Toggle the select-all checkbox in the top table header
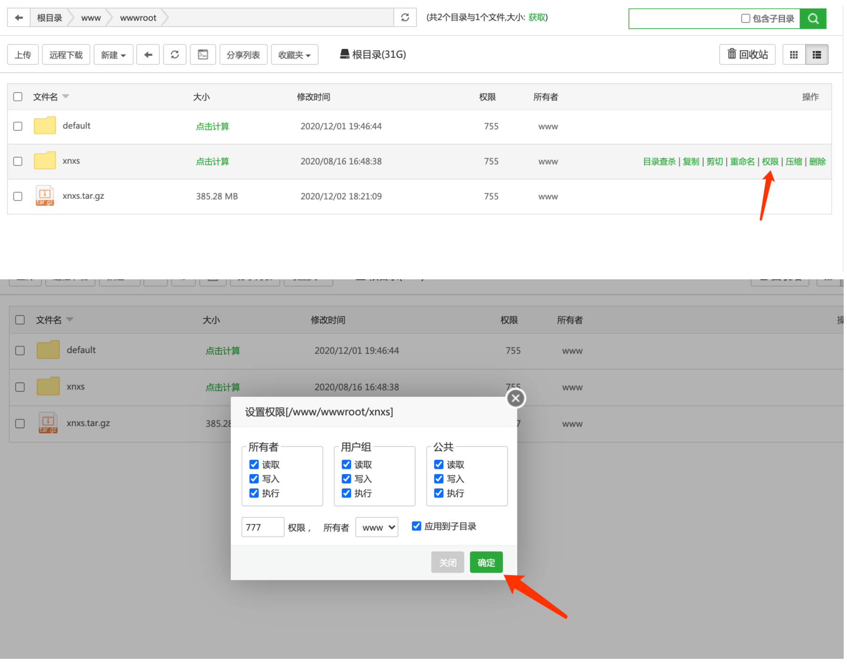Viewport: 847px width, 664px height. (x=18, y=97)
